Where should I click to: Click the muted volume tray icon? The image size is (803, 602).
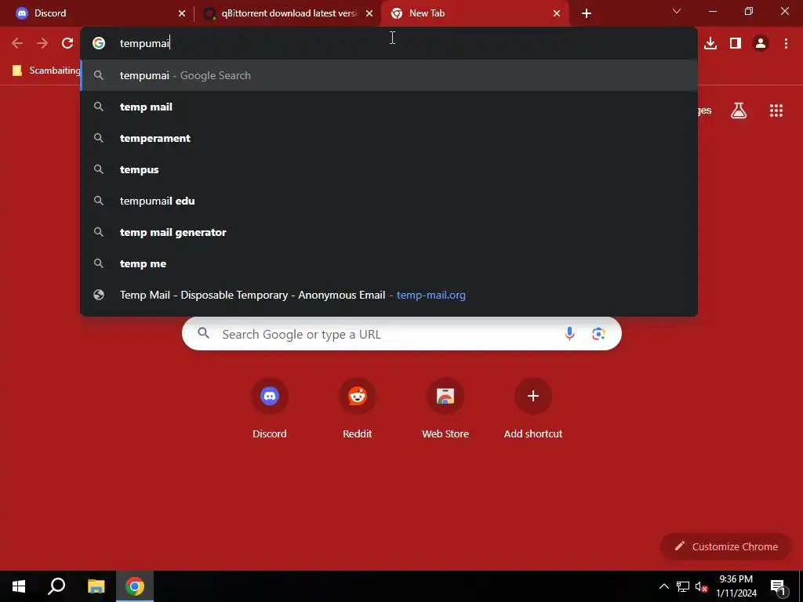pos(702,586)
